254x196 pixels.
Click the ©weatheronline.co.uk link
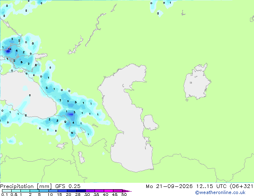pos(220,192)
